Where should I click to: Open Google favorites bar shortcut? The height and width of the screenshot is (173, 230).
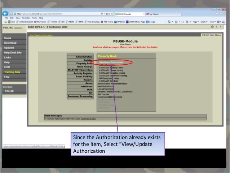click(151, 22)
